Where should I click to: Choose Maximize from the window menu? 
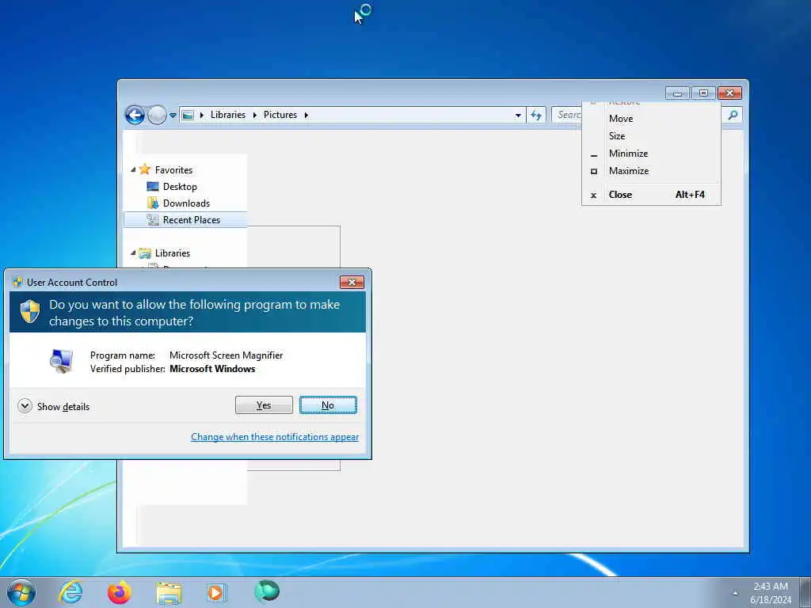coord(651,171)
